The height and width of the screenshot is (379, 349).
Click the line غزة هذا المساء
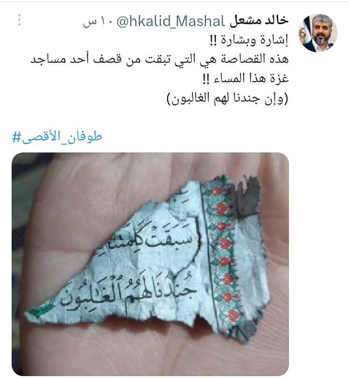click(246, 78)
